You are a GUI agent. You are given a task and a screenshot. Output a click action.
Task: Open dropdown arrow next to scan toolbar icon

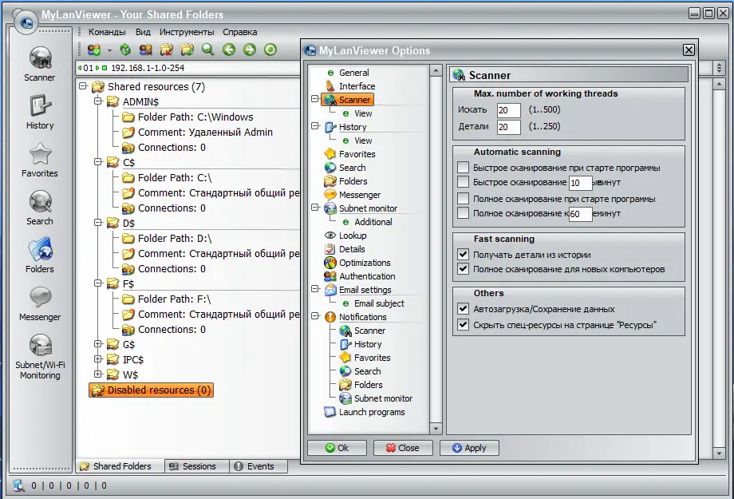pos(109,50)
